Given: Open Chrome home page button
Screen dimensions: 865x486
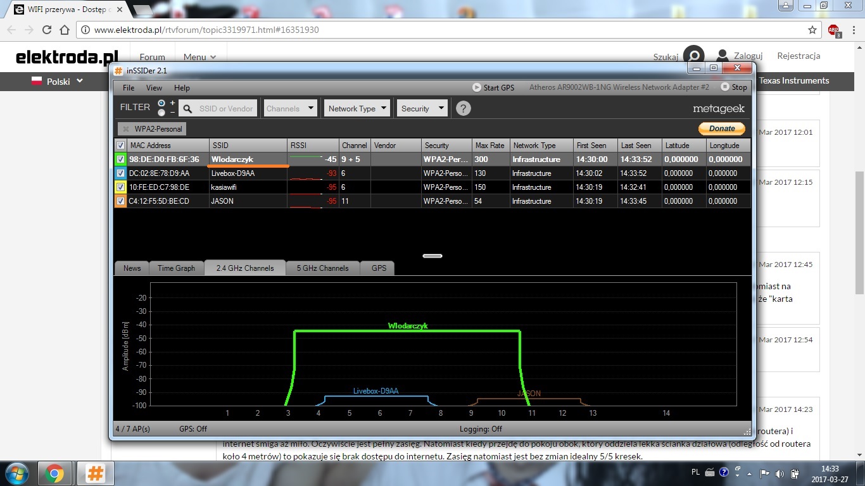Looking at the screenshot, I should pyautogui.click(x=64, y=30).
